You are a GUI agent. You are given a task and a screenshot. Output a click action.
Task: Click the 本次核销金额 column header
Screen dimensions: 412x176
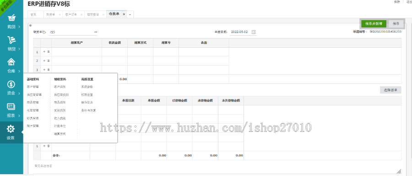pyautogui.click(x=231, y=100)
